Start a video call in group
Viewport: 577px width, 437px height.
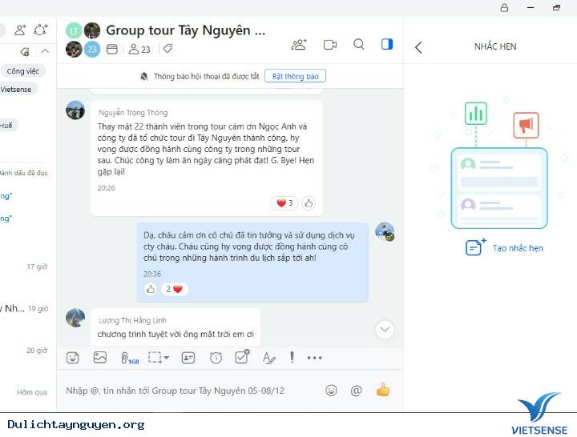(330, 45)
